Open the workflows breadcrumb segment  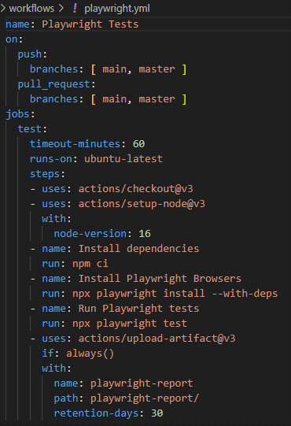pyautogui.click(x=31, y=9)
